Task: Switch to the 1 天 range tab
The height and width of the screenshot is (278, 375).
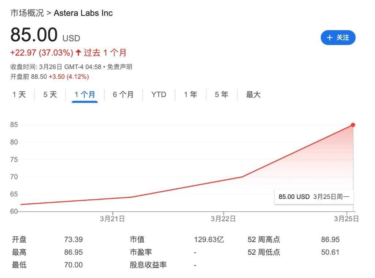Action: pyautogui.click(x=19, y=95)
